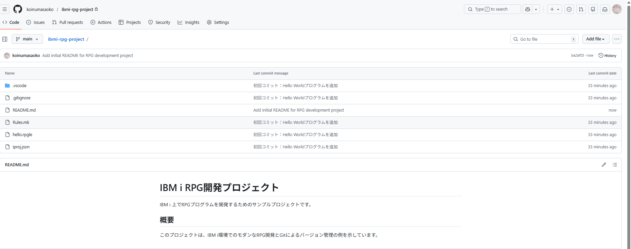This screenshot has width=631, height=249.
Task: Open the issues icon in header
Action: 569,9
